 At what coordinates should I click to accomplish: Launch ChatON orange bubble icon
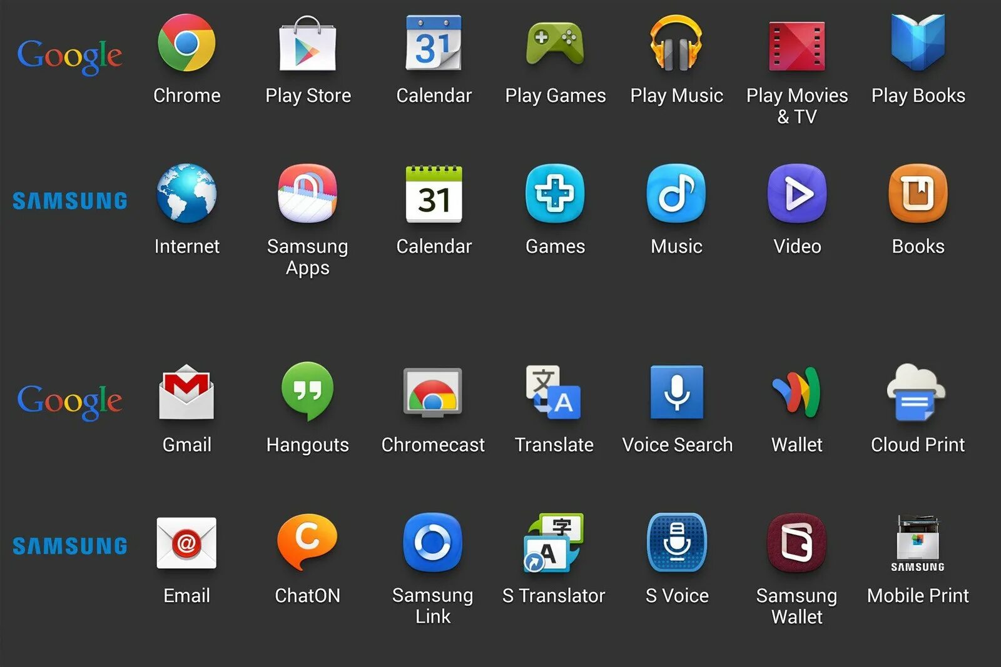point(307,543)
